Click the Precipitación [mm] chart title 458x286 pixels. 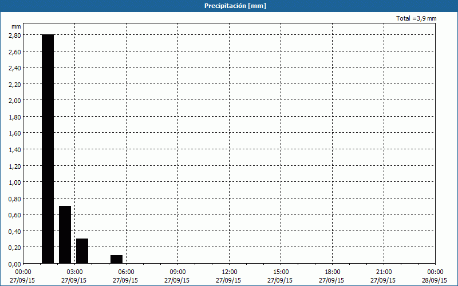pyautogui.click(x=235, y=6)
